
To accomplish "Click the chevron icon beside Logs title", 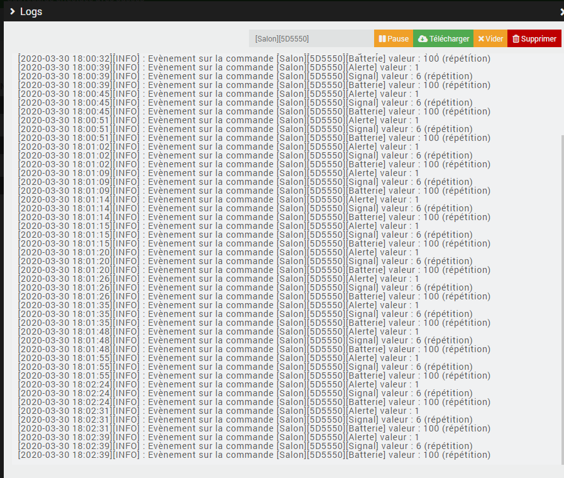I will coord(12,11).
